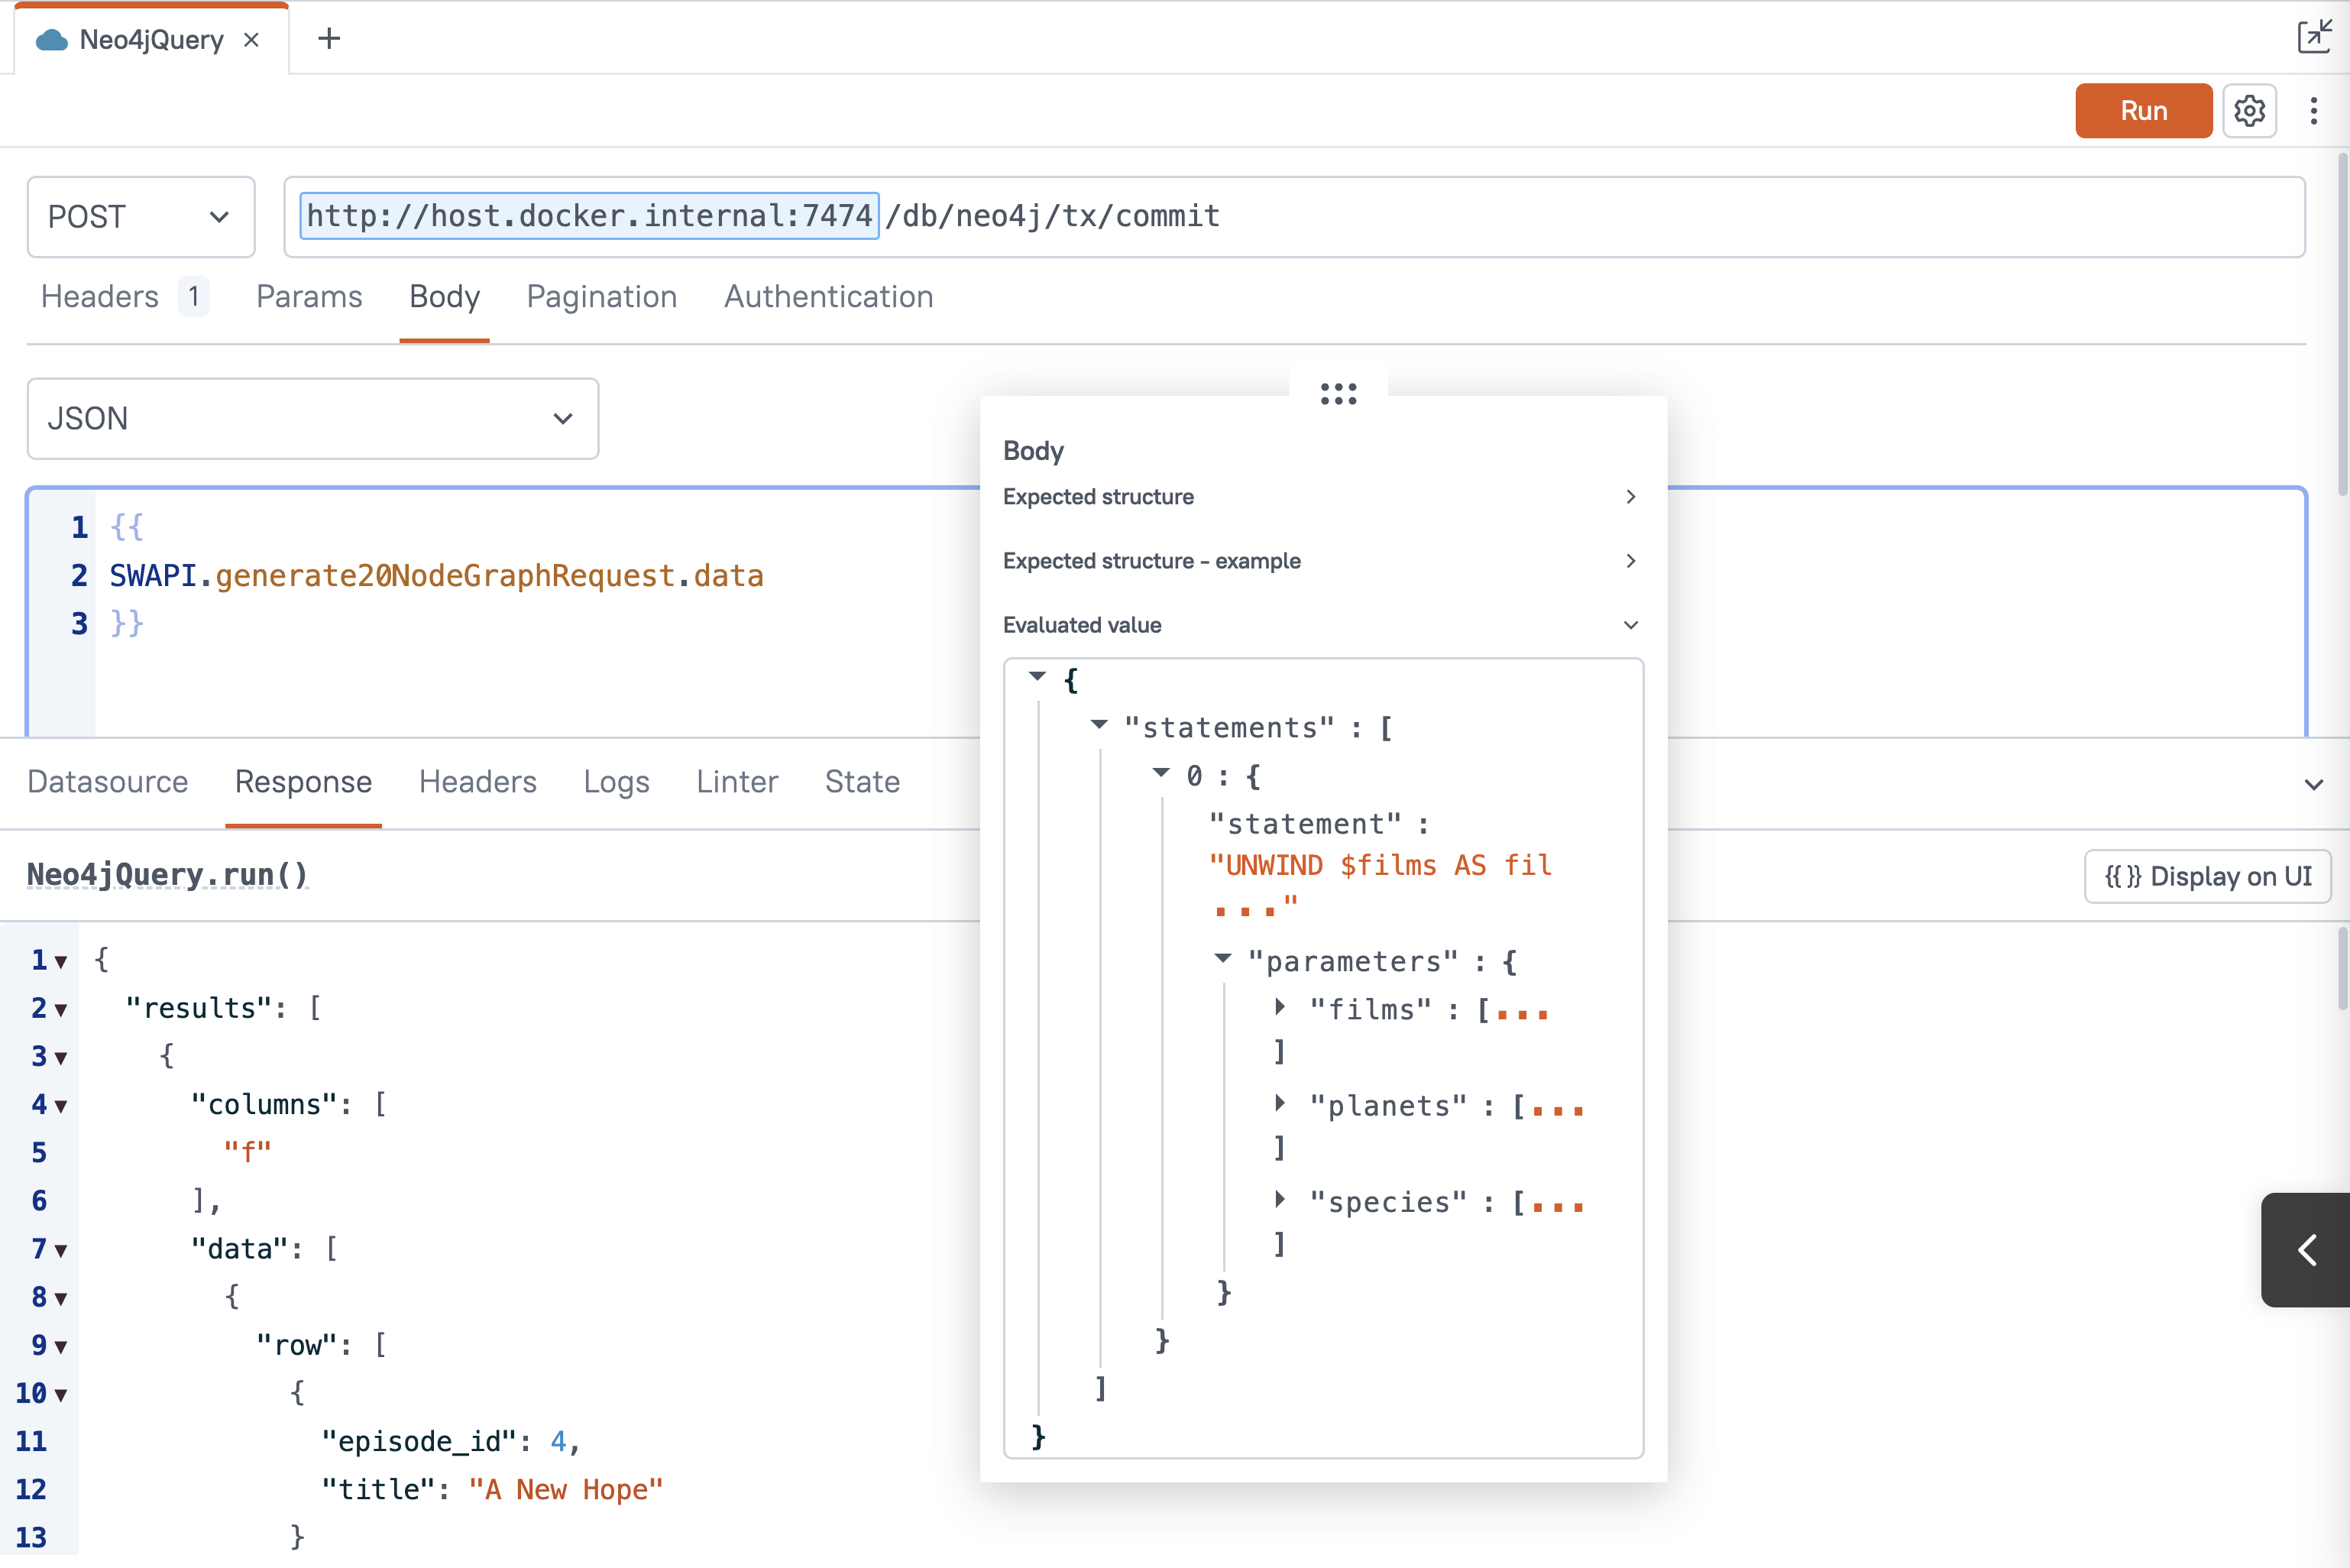Open the Logs response tab
This screenshot has height=1568, width=2350.
pyautogui.click(x=616, y=782)
